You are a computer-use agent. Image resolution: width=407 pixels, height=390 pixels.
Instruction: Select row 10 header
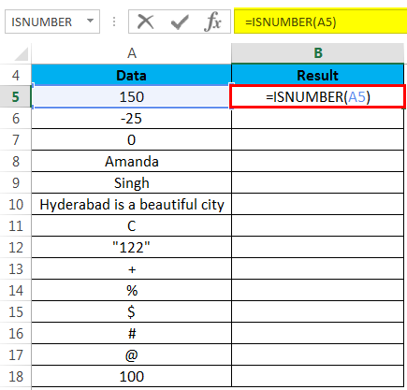16,204
